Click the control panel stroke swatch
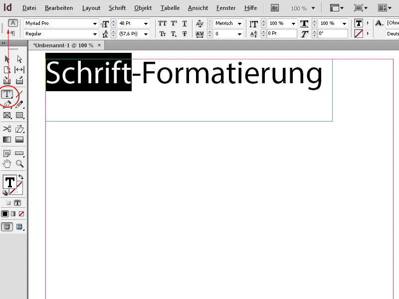The width and height of the screenshot is (399, 299). (x=359, y=33)
